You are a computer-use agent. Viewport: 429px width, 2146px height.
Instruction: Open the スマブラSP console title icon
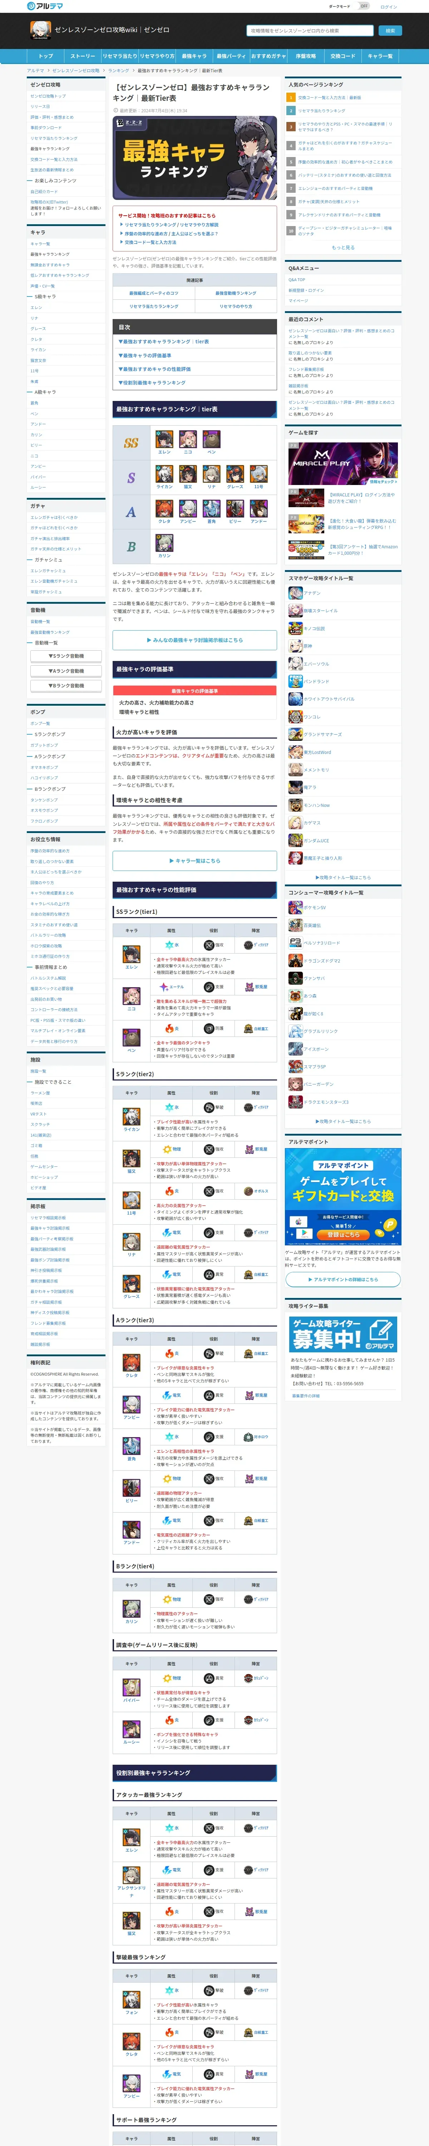click(295, 1066)
